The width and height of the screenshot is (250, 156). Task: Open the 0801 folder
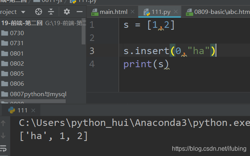17,54
